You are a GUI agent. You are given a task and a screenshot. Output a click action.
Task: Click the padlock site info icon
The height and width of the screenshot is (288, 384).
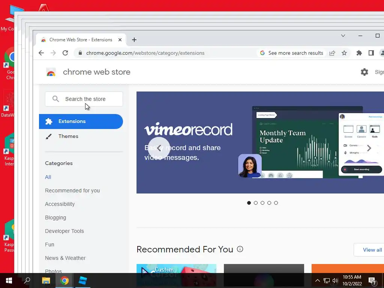pos(80,53)
